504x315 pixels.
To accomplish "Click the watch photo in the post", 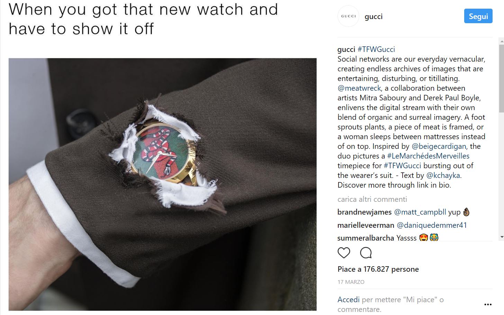I will [162, 184].
